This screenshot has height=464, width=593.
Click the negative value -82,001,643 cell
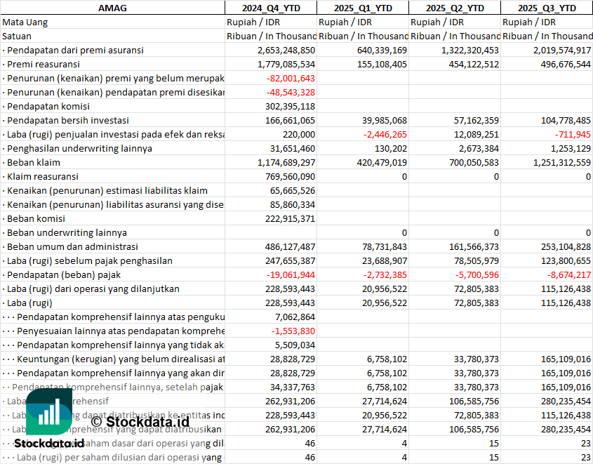pyautogui.click(x=291, y=78)
